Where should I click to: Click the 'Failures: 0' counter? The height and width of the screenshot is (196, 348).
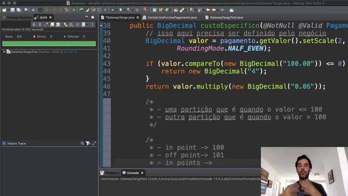(x=74, y=36)
